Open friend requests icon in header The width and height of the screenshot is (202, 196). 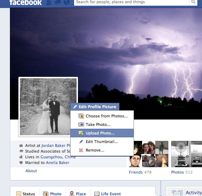point(49,2)
